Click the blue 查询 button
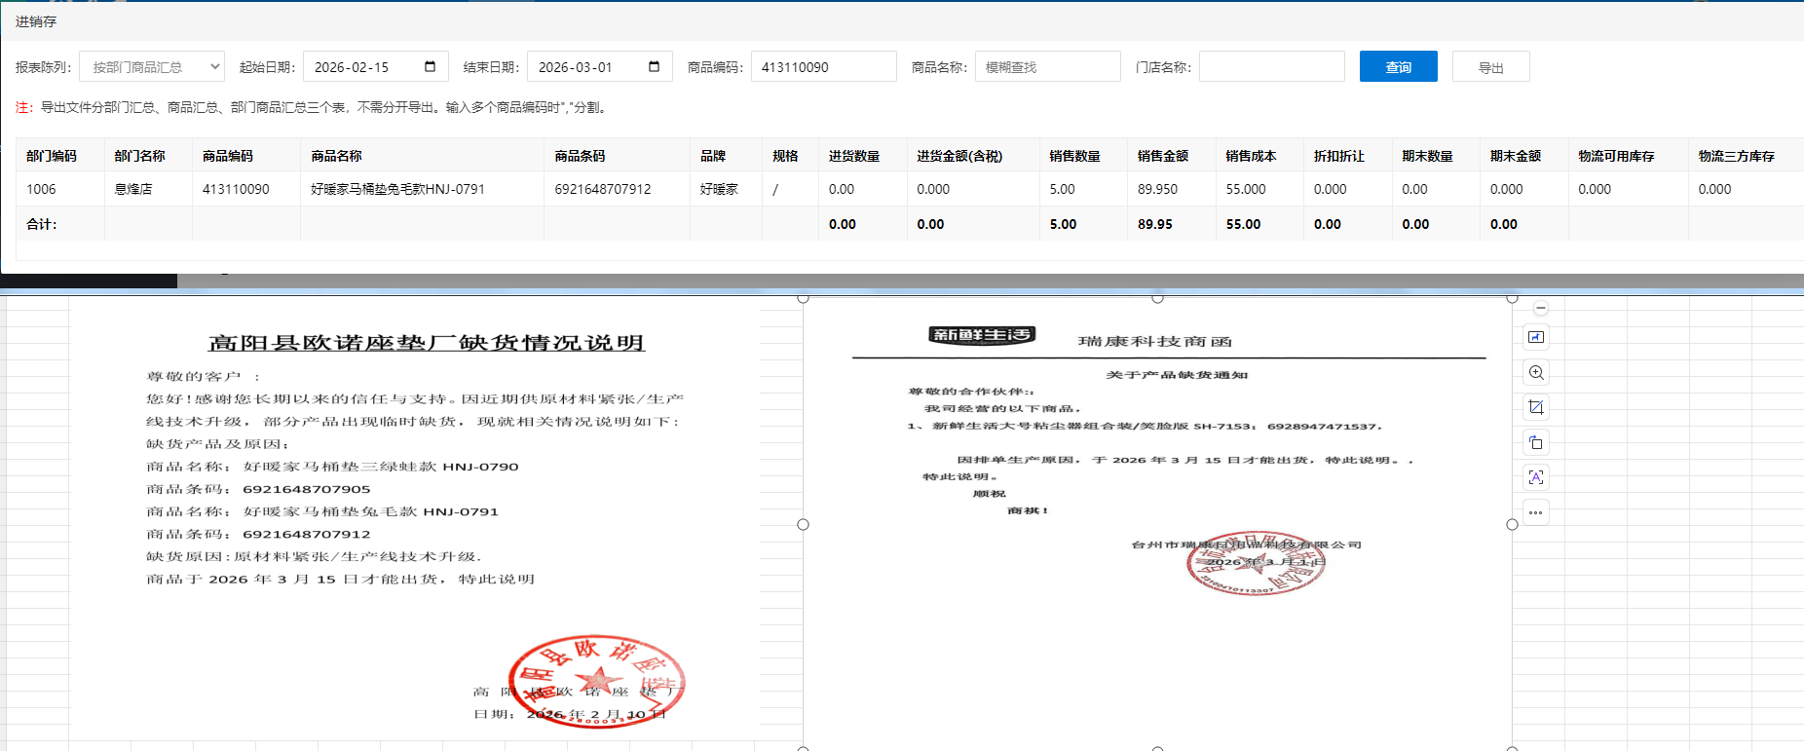Image resolution: width=1804 pixels, height=751 pixels. pos(1398,67)
